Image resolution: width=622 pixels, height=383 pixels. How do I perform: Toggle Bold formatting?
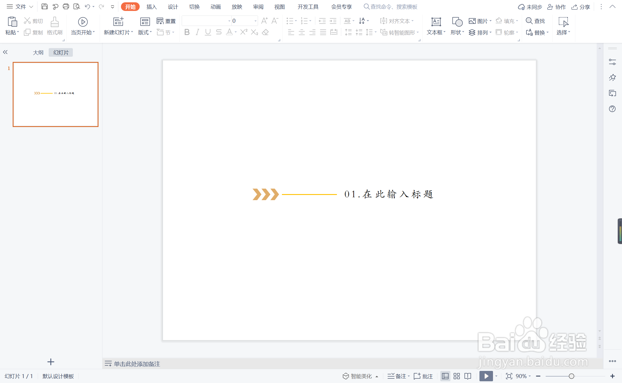[x=187, y=32]
